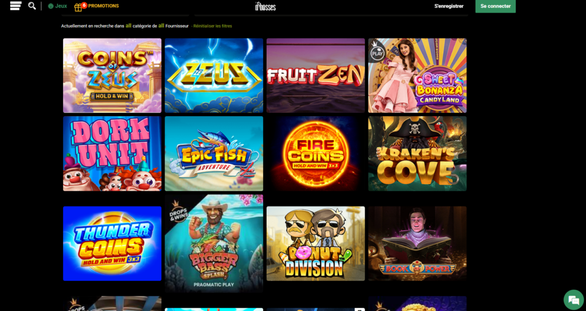586x311 pixels.
Task: Launch Bigger Bass Splash game
Action: [214, 244]
